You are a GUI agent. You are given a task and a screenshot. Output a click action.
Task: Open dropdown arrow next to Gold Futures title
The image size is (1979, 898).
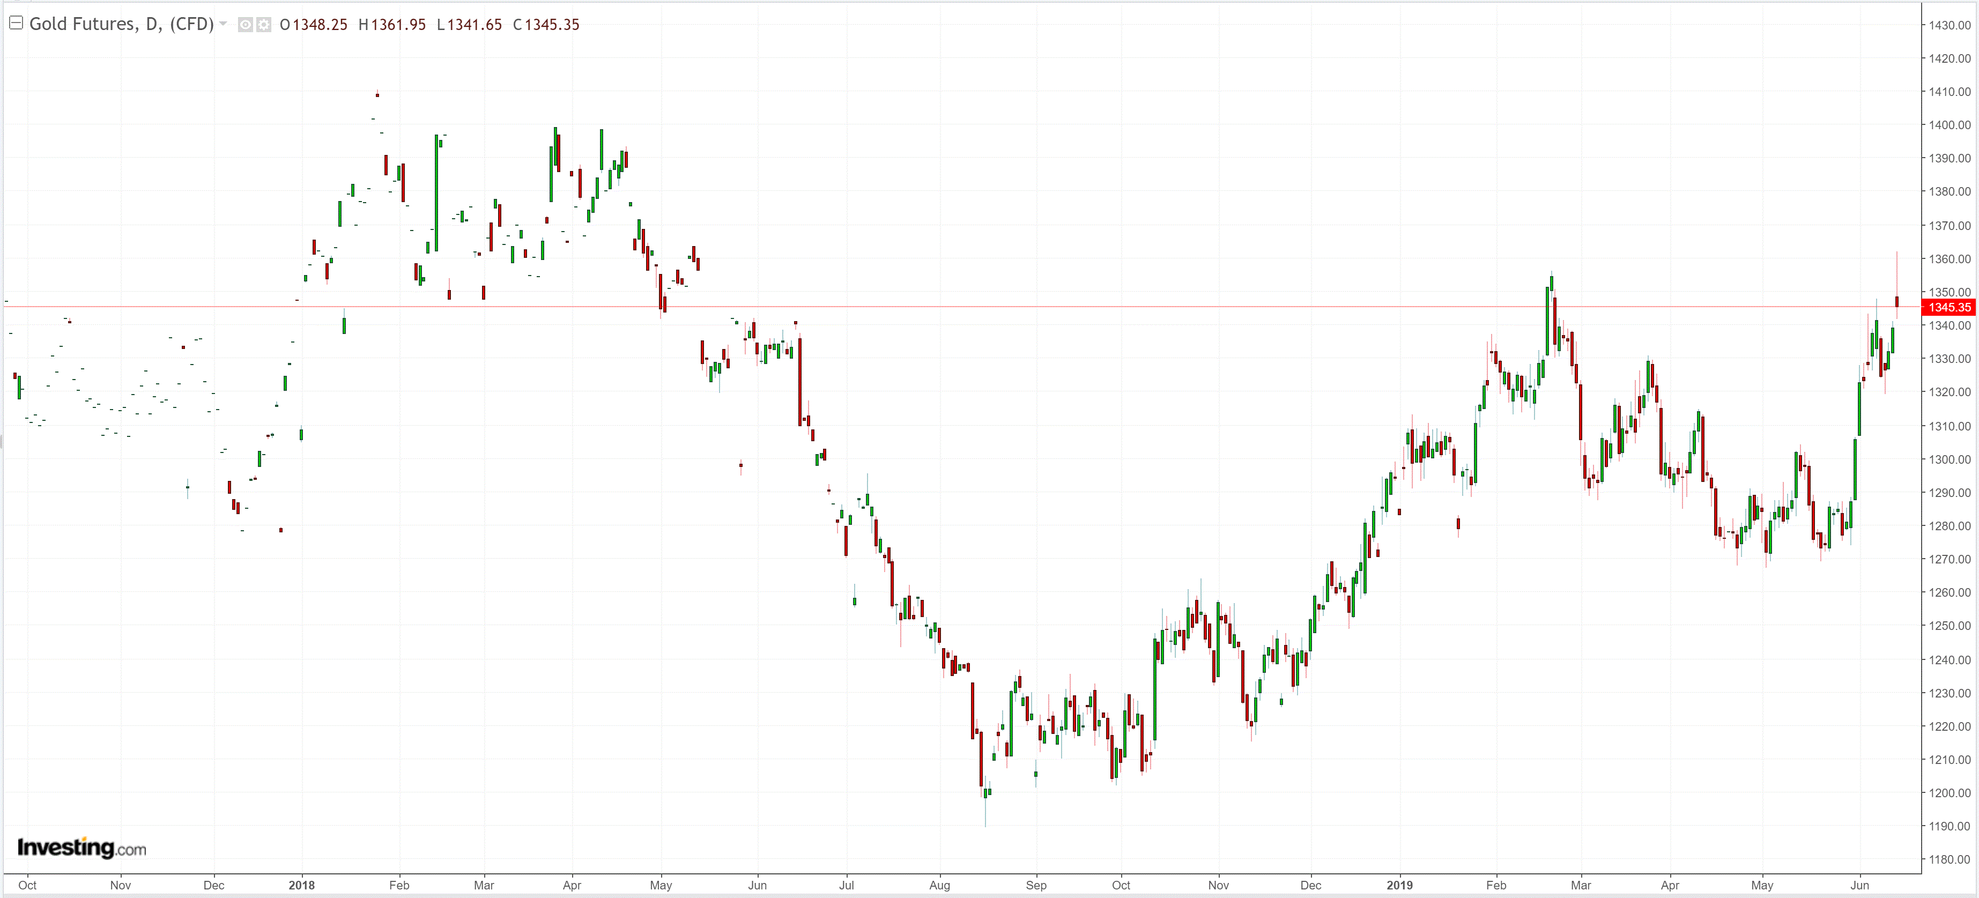tap(224, 24)
